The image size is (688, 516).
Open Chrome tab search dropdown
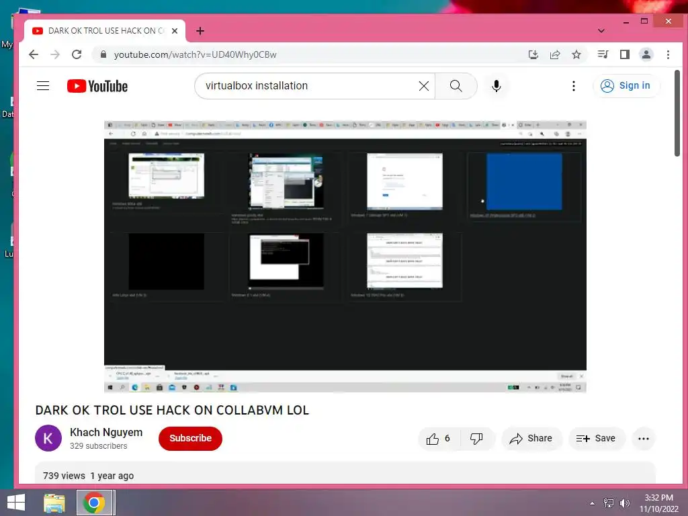[x=601, y=31]
